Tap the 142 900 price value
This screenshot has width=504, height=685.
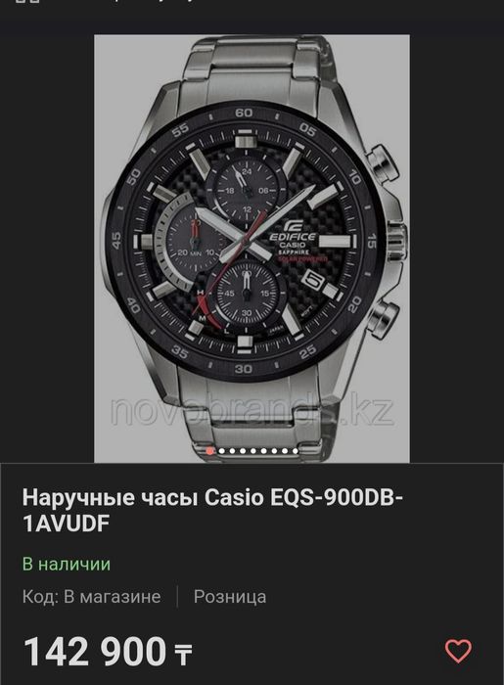tap(95, 652)
